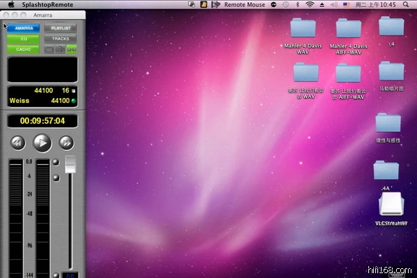Toggle the EQ button

24,39
